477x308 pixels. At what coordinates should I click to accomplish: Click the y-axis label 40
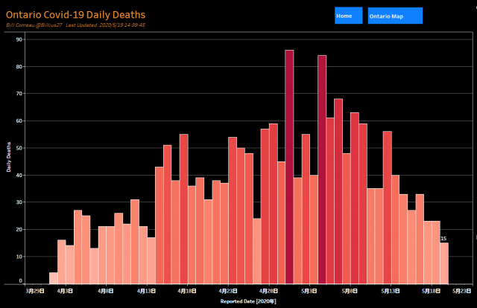coord(19,176)
